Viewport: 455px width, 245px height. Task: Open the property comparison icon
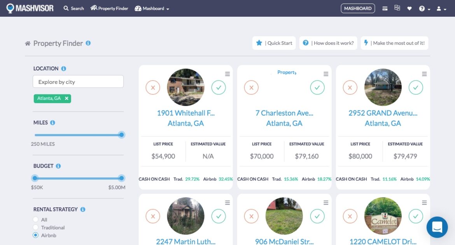397,8
